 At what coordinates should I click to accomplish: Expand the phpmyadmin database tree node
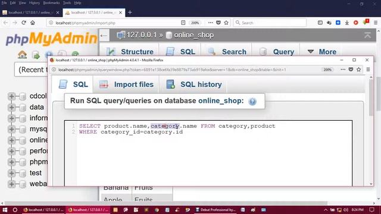pyautogui.click(x=11, y=162)
